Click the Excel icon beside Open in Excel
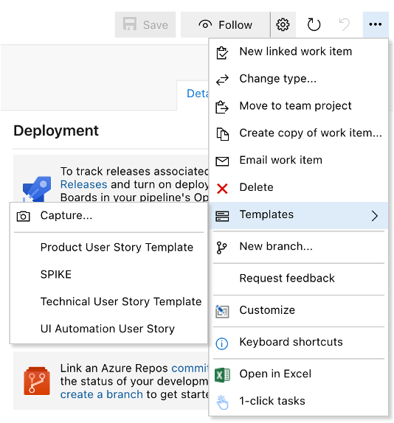The height and width of the screenshot is (423, 394). click(222, 374)
